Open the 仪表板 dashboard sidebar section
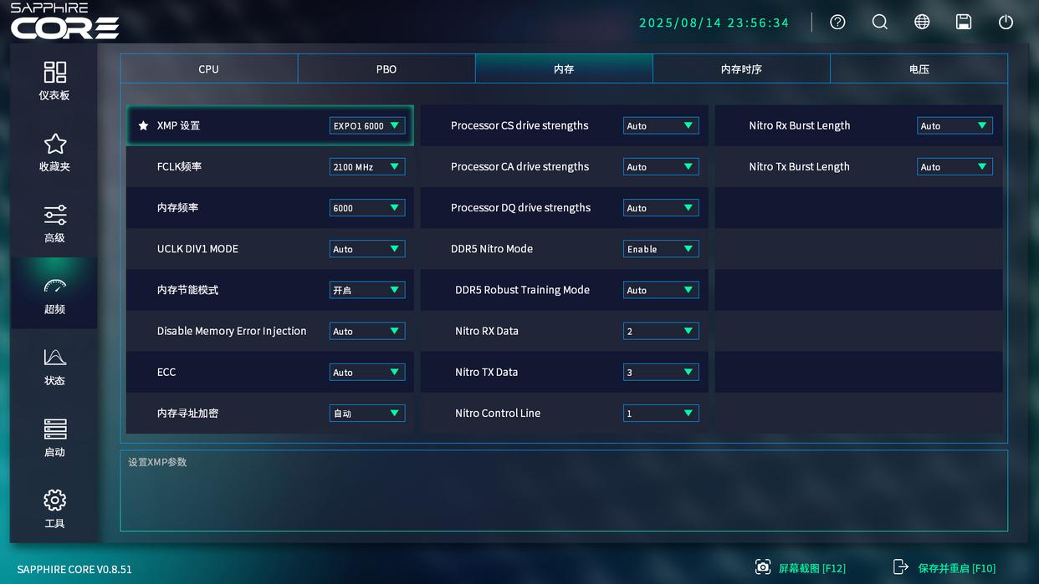This screenshot has width=1039, height=584. 54,80
